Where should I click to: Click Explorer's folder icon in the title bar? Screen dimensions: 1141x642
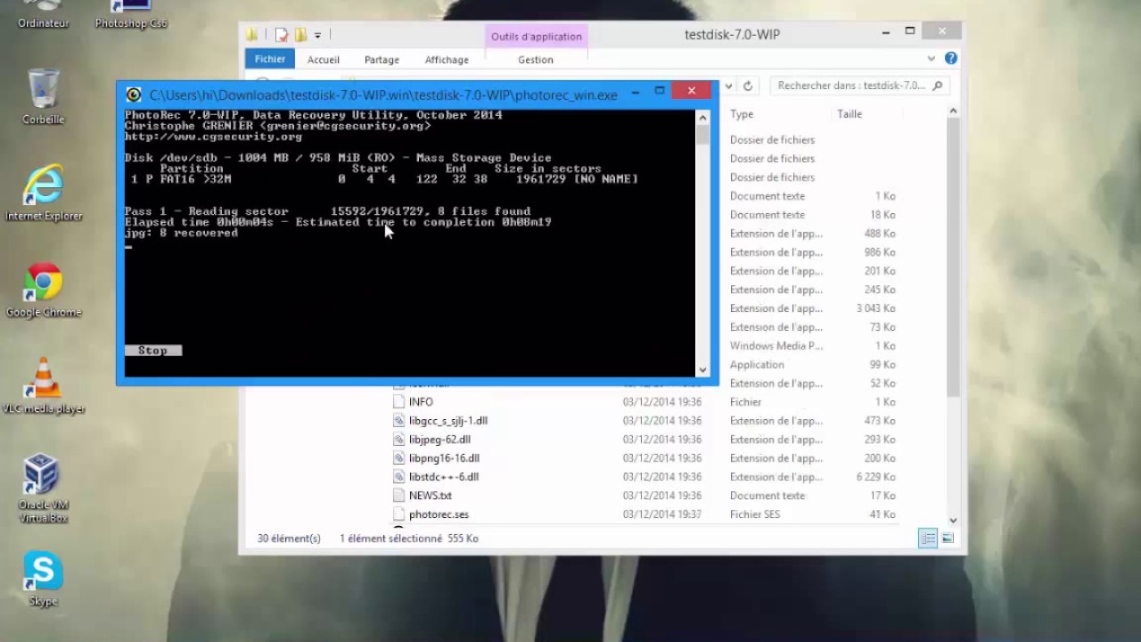coord(253,35)
